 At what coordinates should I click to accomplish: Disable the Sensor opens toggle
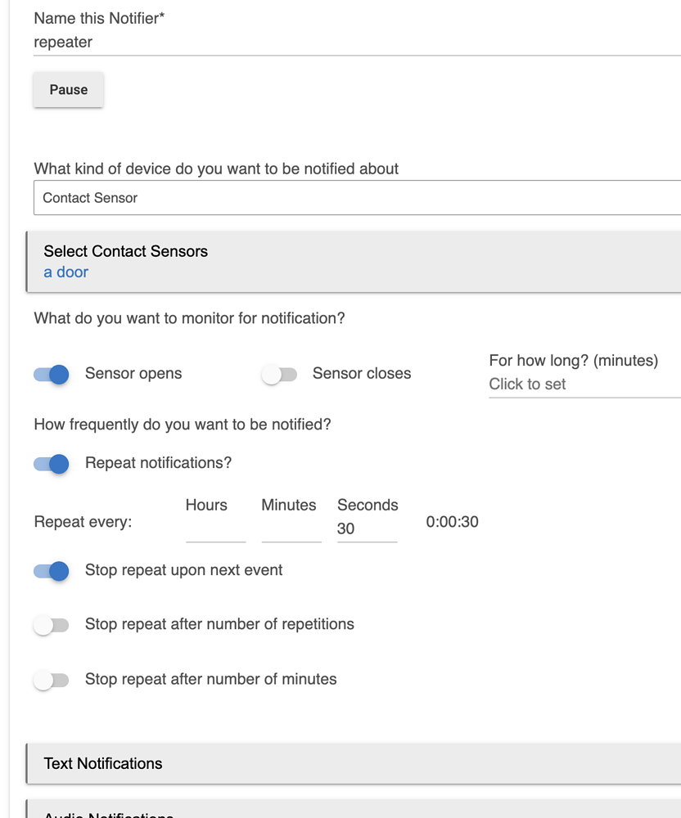pos(51,374)
